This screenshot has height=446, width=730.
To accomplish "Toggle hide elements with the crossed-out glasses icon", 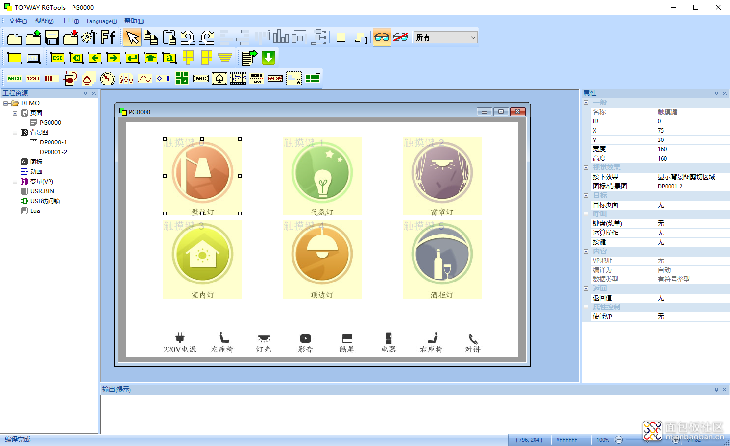I will (400, 37).
